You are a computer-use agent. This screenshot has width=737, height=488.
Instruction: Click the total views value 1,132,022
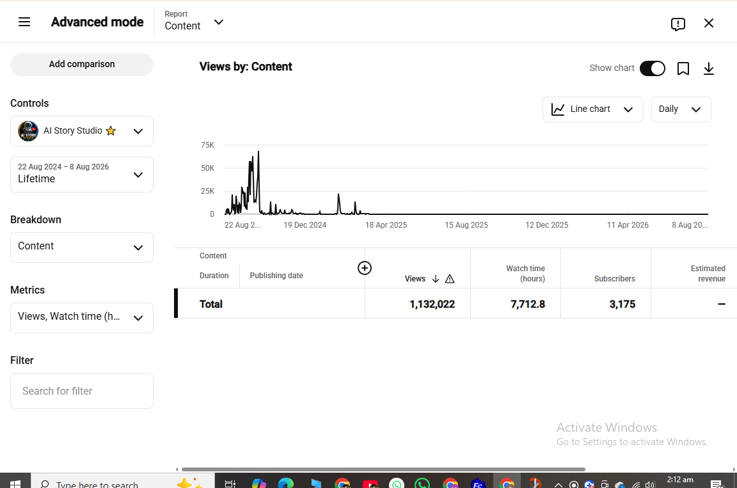(432, 304)
